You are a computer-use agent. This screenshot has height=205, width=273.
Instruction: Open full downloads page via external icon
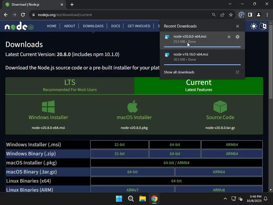tap(238, 72)
